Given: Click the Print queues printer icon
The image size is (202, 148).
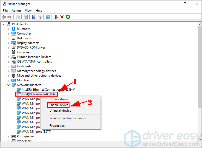Looking at the screenshot, I should [x=14, y=136].
